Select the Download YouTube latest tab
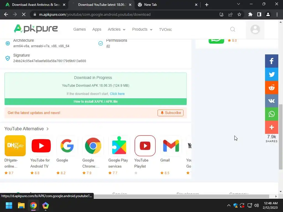 tap(101, 5)
